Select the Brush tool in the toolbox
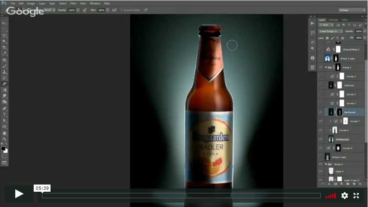The height and width of the screenshot is (207, 368). point(4,66)
